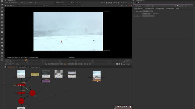The image size is (195, 109).
Task: Open the Image Analysis properties tab
Action: pos(149,8)
